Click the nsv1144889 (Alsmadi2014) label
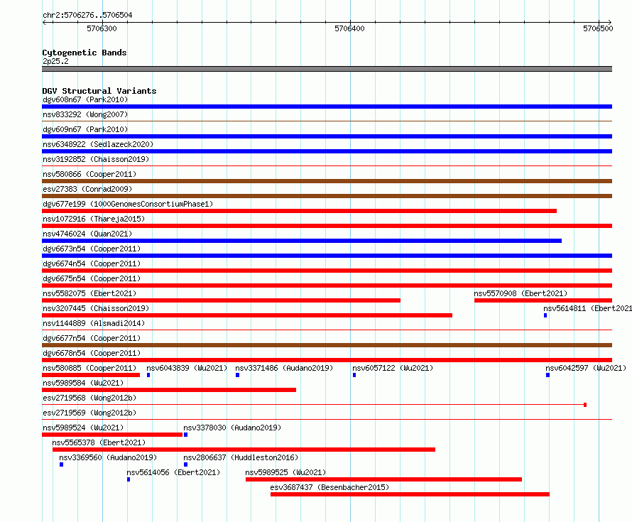The width and height of the screenshot is (632, 522). [94, 323]
